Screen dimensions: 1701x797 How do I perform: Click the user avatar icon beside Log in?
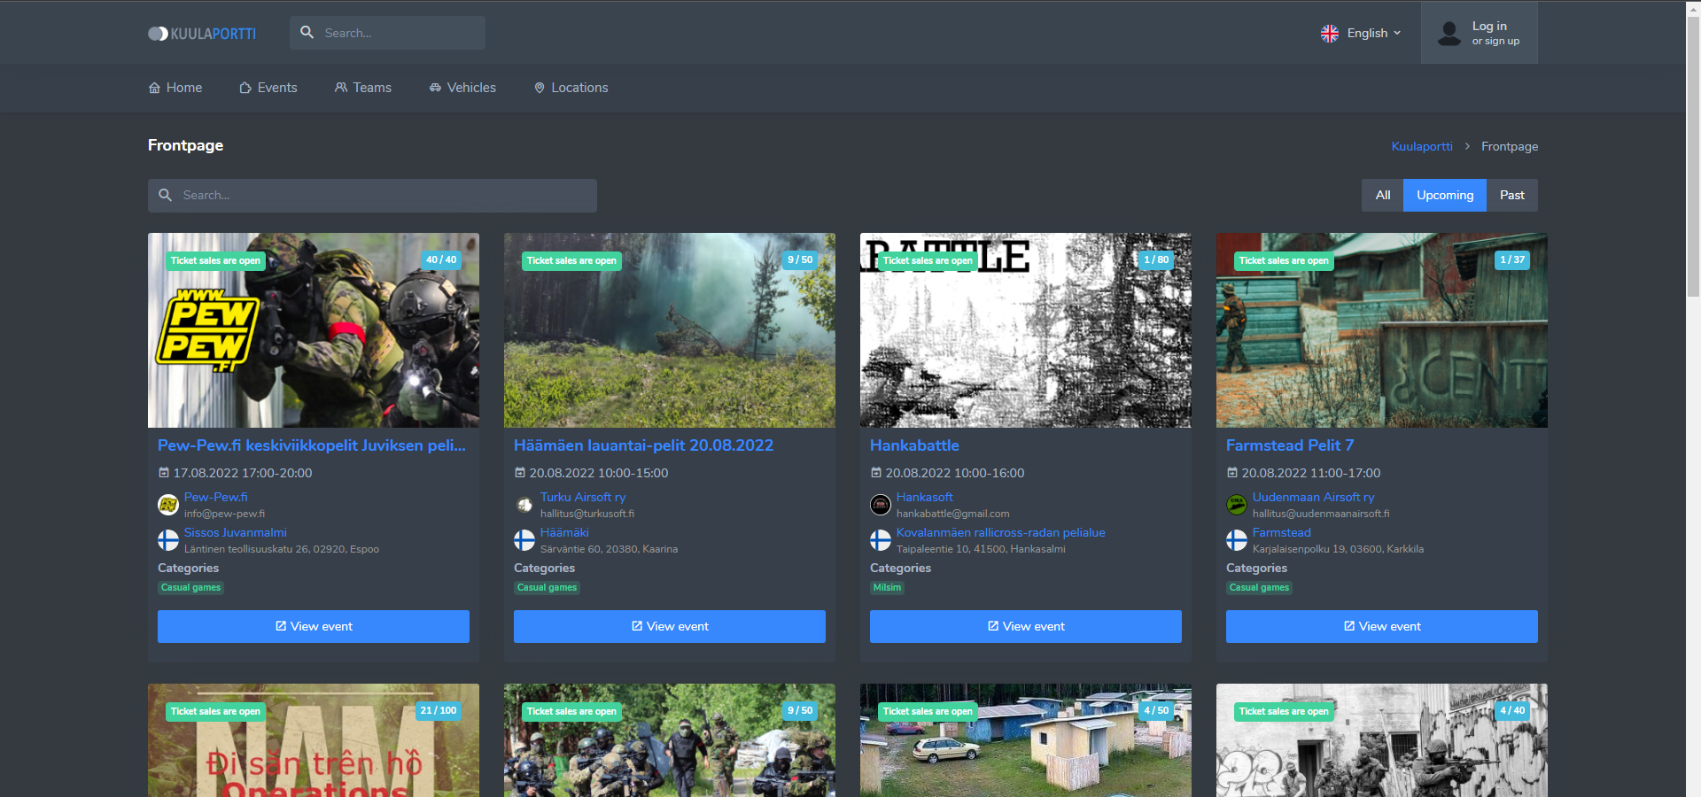point(1449,34)
